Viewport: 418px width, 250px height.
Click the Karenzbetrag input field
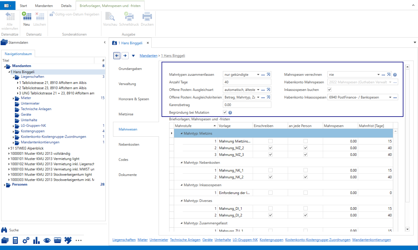tap(247, 105)
